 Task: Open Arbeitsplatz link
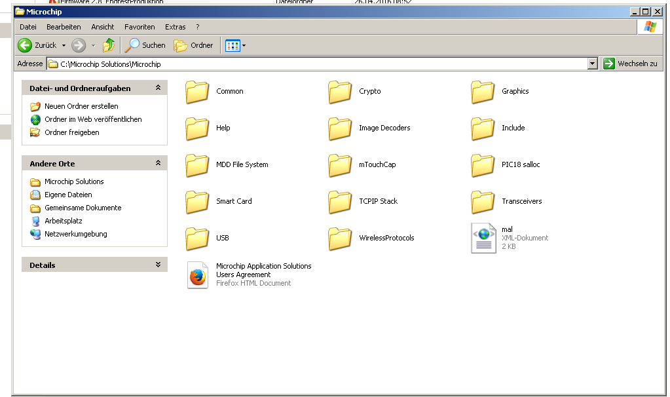click(x=64, y=221)
